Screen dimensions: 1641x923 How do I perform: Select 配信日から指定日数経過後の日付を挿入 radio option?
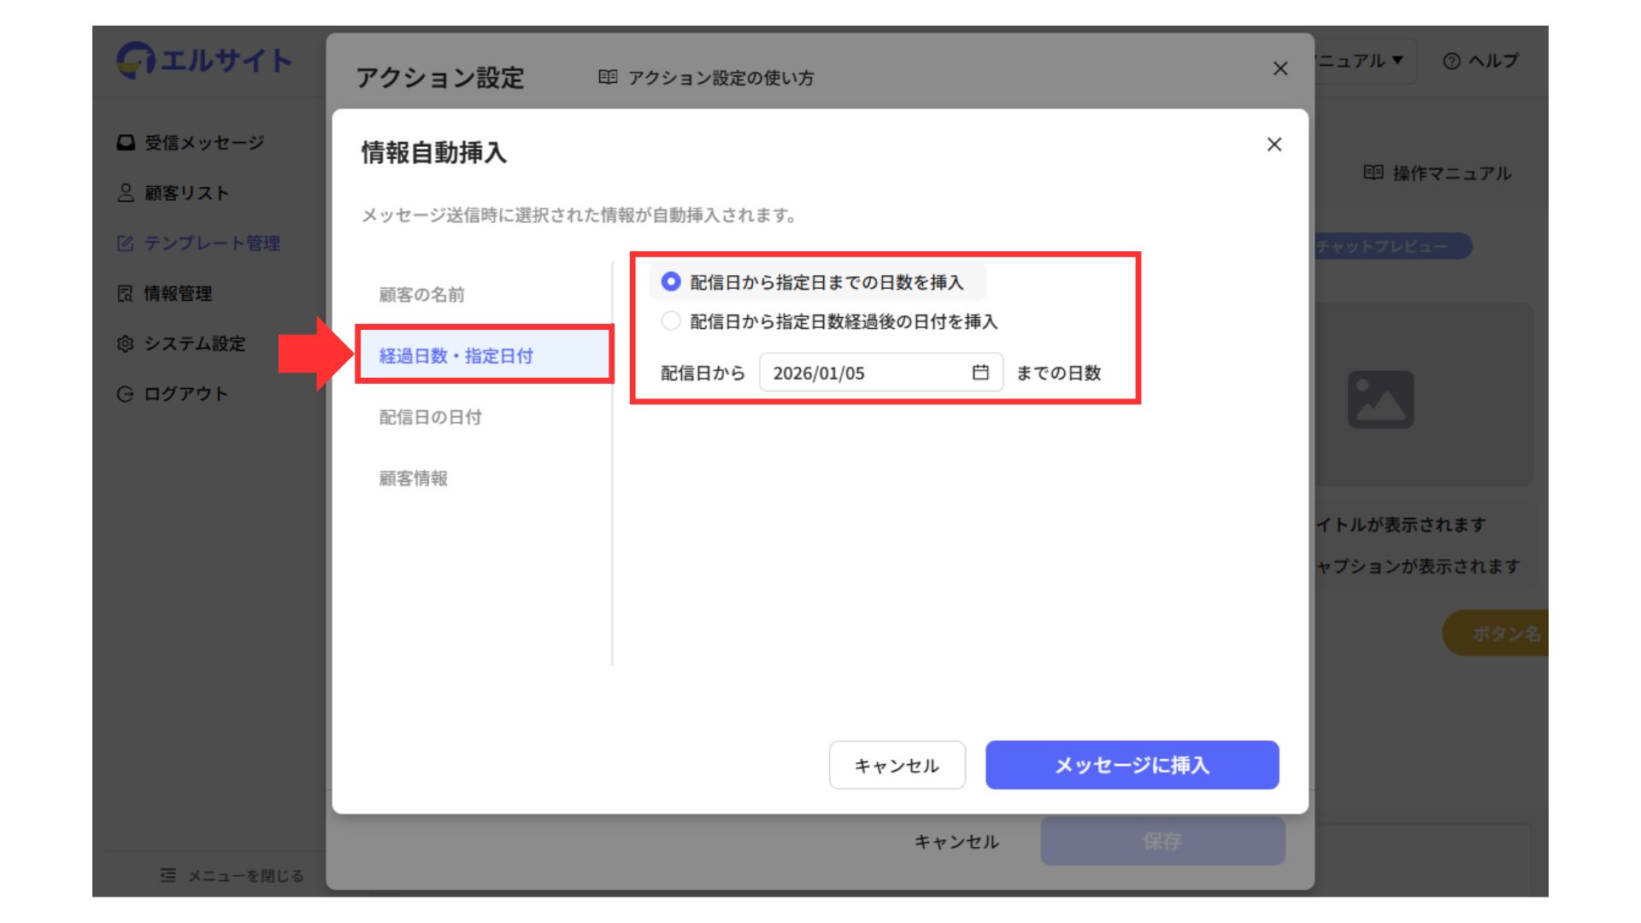tap(671, 321)
